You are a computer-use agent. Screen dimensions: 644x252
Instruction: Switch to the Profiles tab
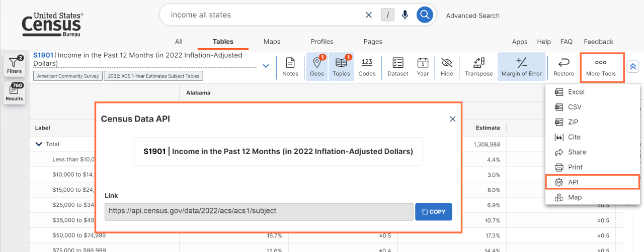(322, 42)
